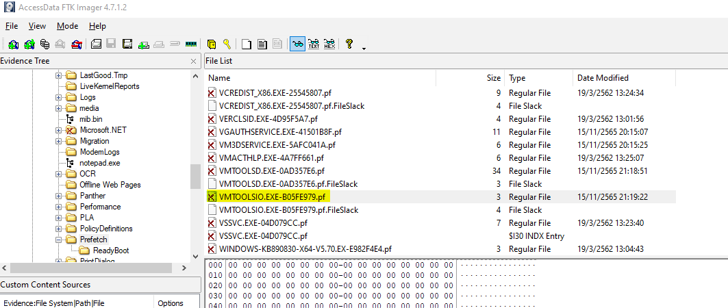Sort file list by Type column

538,78
